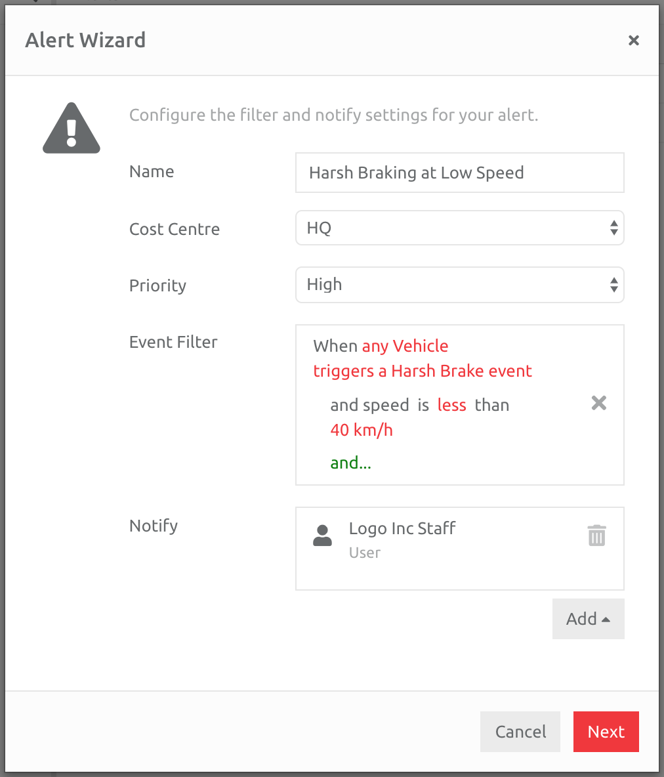Click the stepper arrows on the Priority field
Image resolution: width=664 pixels, height=777 pixels.
point(614,285)
